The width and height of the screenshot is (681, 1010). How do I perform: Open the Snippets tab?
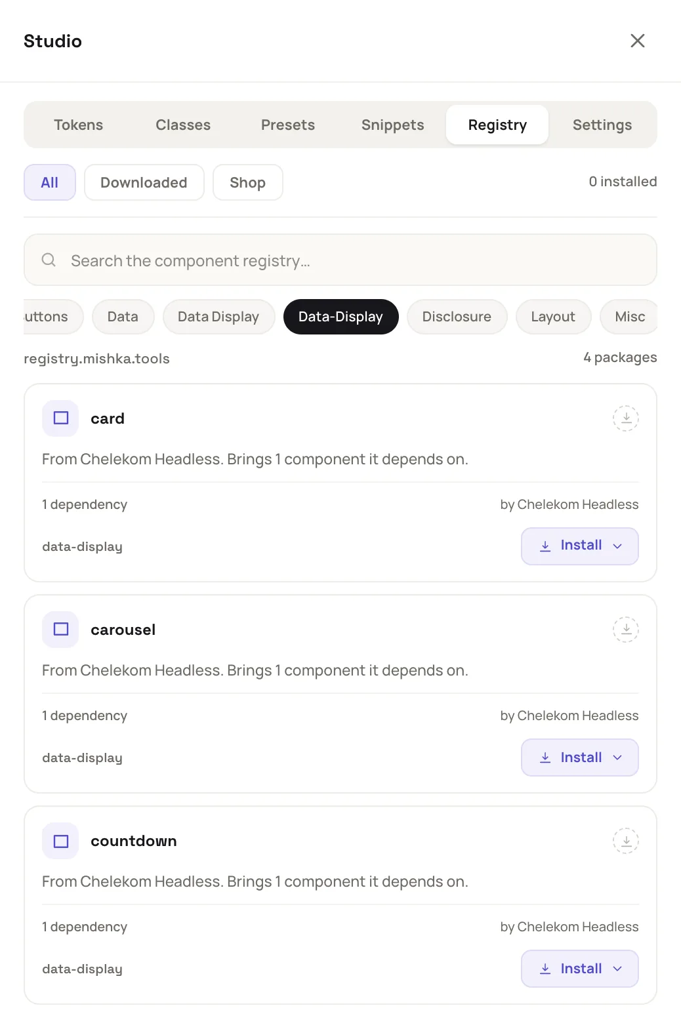click(x=393, y=125)
